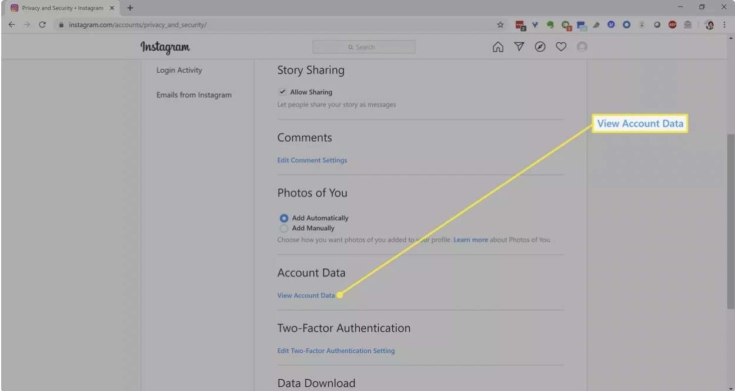Open Chrome three-dot menu
The width and height of the screenshot is (735, 391).
click(x=724, y=25)
